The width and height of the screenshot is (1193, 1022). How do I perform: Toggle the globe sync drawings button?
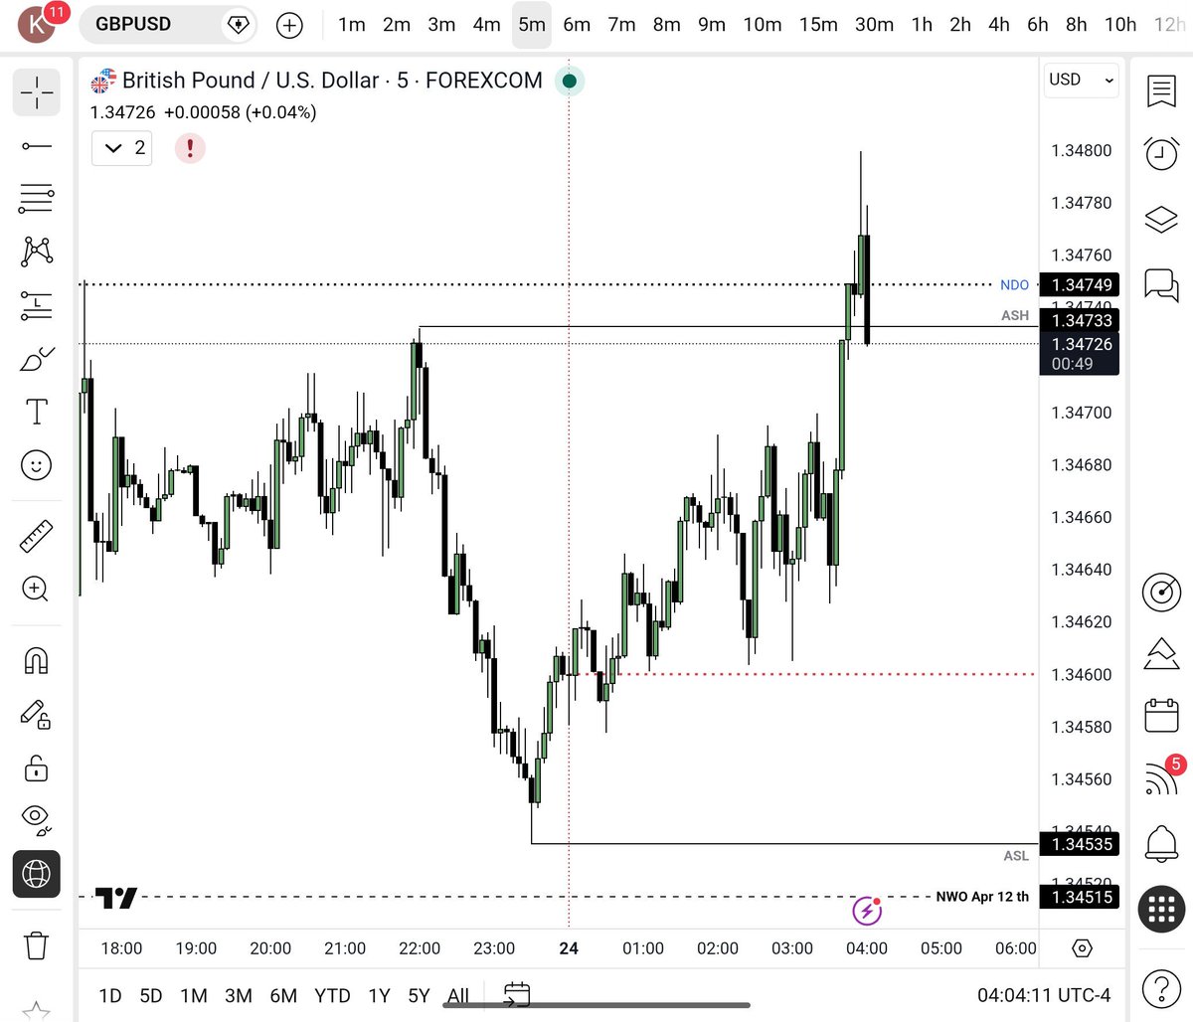pos(37,874)
